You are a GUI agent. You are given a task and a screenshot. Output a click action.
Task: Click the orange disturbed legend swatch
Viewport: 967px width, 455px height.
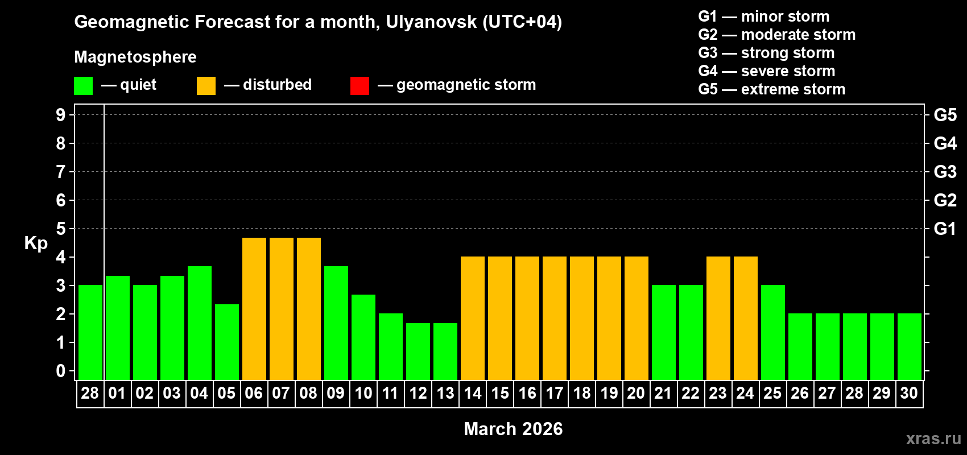(206, 86)
